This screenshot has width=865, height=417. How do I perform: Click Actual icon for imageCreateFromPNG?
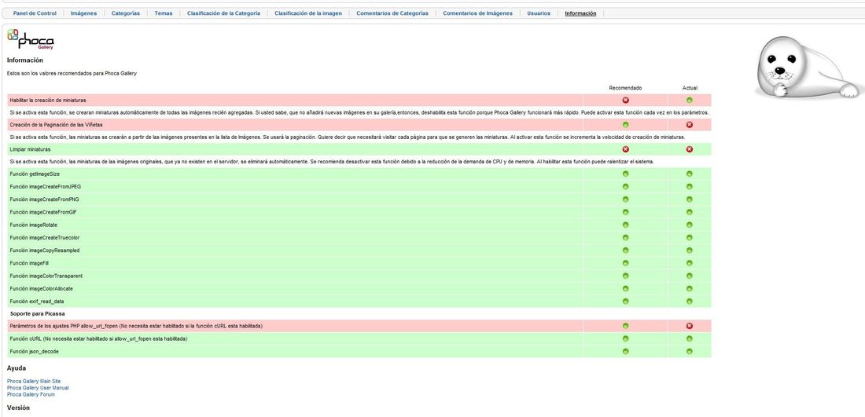click(689, 199)
